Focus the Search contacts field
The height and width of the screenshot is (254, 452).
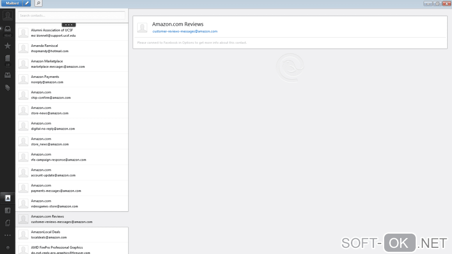coord(71,15)
